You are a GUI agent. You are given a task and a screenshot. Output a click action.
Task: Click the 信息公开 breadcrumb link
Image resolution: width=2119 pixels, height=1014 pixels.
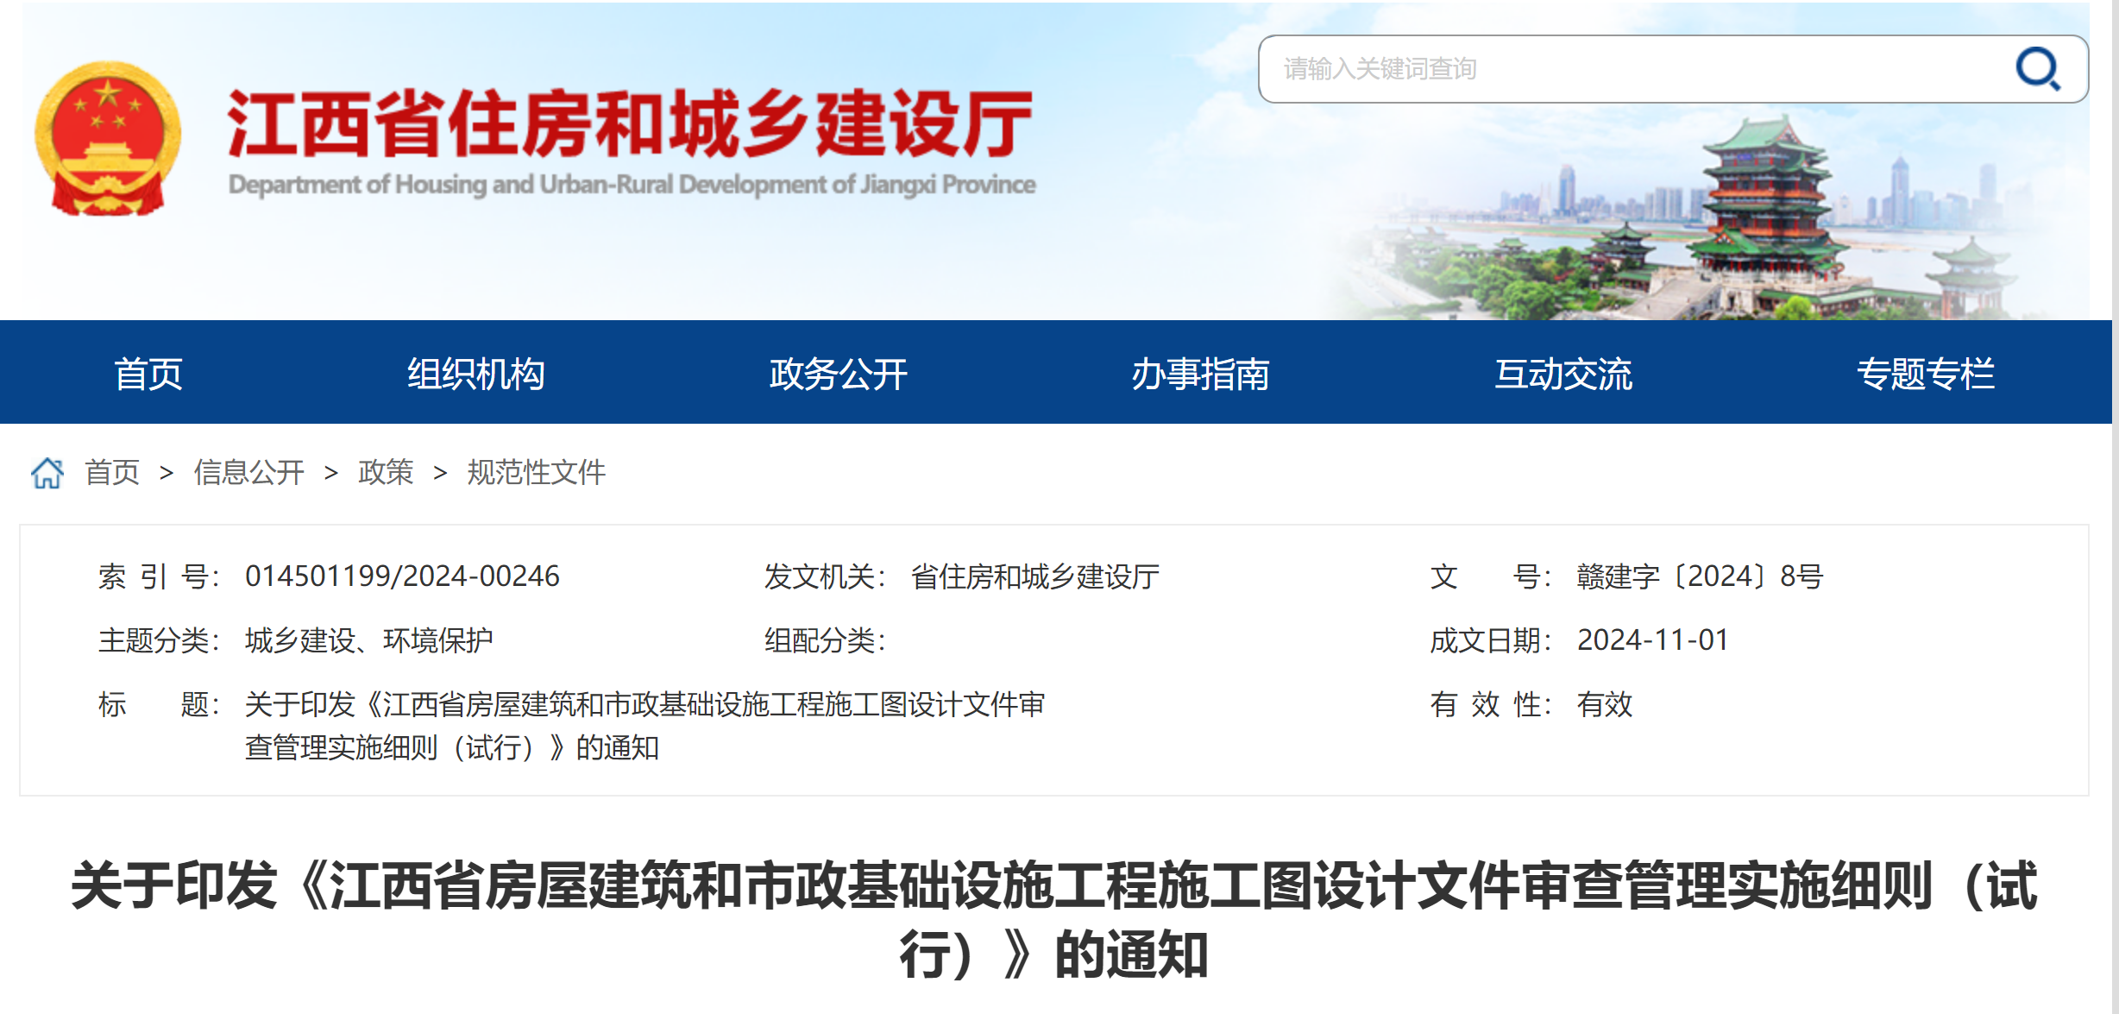249,473
